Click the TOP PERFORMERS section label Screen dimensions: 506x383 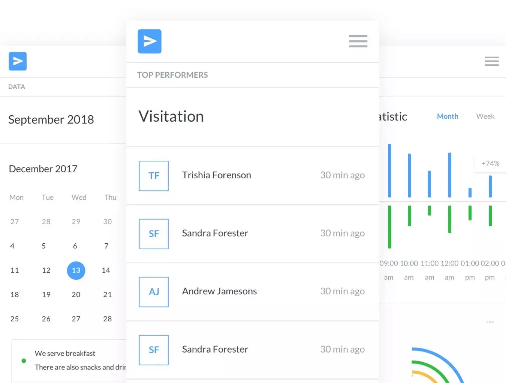[172, 75]
